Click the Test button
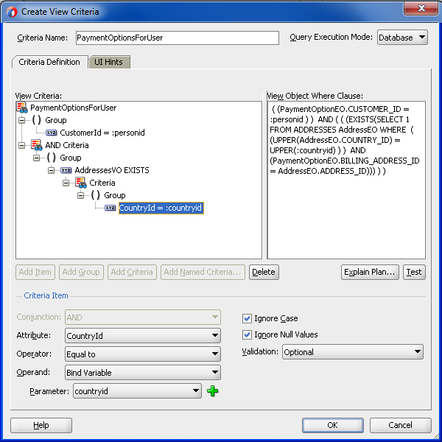This screenshot has width=442, height=442. click(x=414, y=272)
